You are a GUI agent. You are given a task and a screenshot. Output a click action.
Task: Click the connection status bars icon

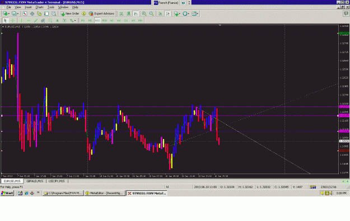coord(313,187)
